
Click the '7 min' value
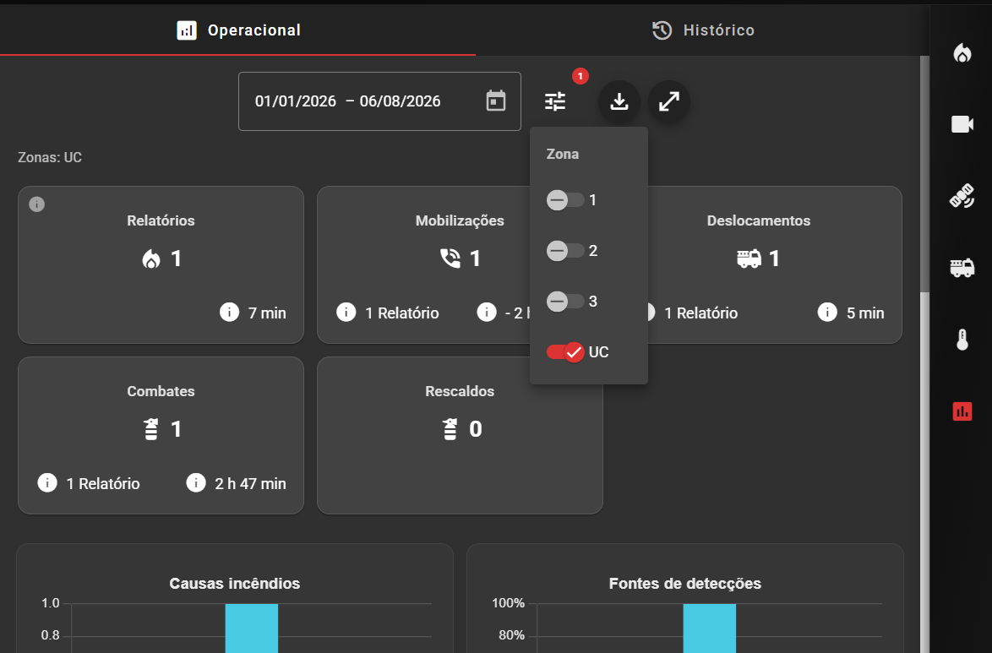[x=267, y=313]
